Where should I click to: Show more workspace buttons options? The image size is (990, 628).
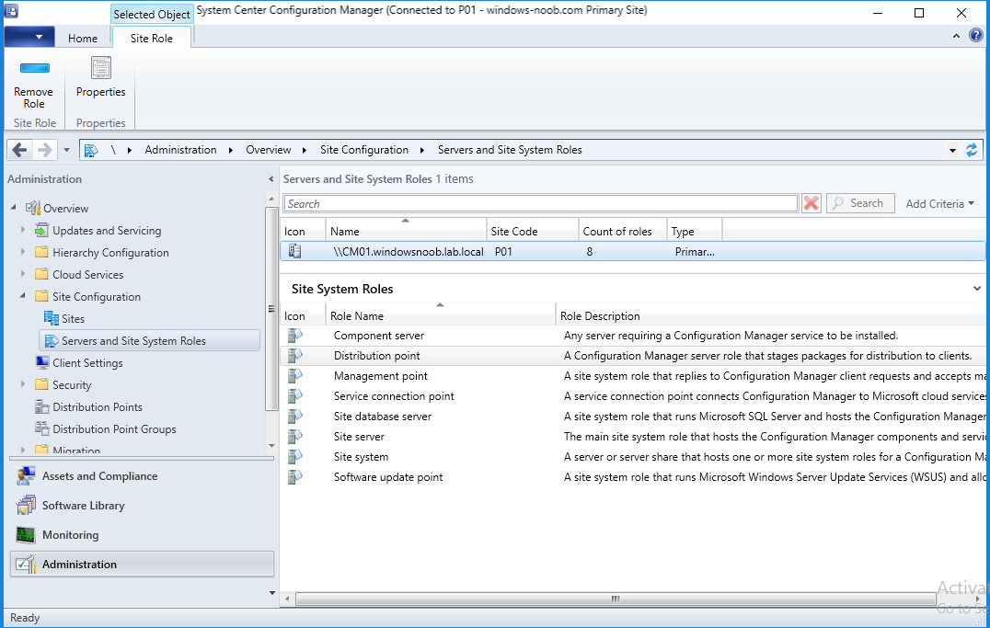click(x=272, y=593)
